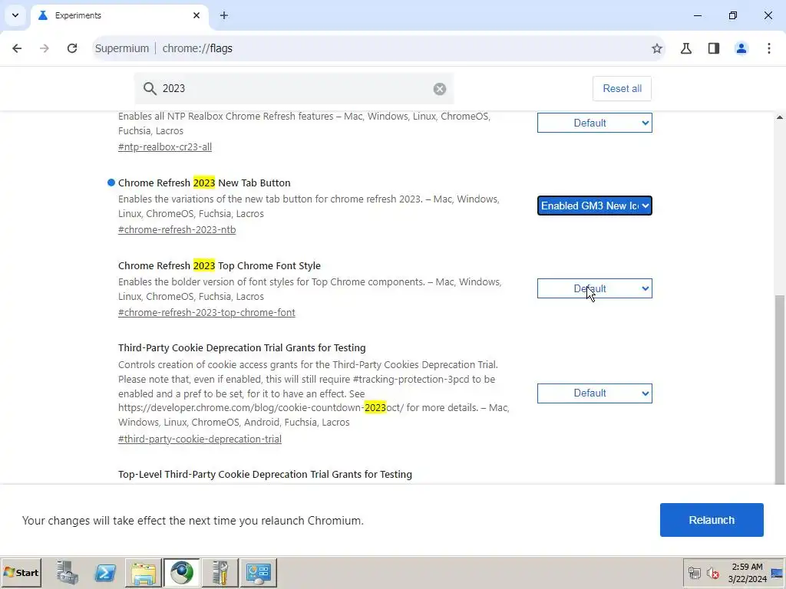Open dropdown for NTP Realbox Refresh flag
The width and height of the screenshot is (786, 589).
click(x=595, y=123)
